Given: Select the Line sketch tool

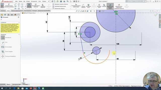Looking at the screenshot, I should click(15, 4).
